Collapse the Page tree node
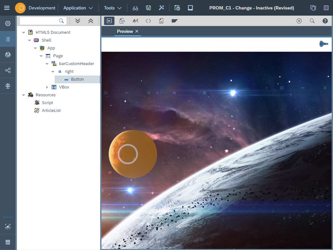Viewport: 333px width, 250px height. tap(41, 56)
